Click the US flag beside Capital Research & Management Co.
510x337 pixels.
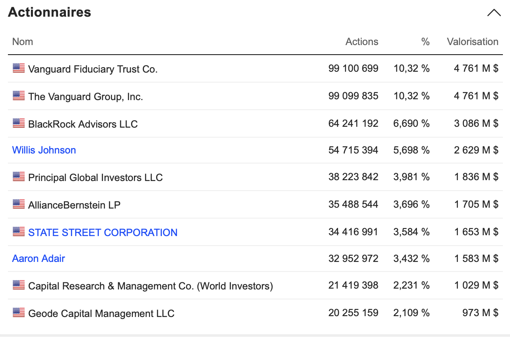(19, 285)
